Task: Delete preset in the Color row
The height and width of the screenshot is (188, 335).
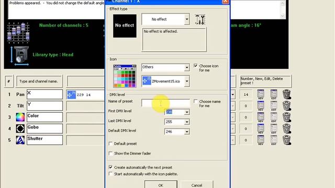Action: [286, 117]
